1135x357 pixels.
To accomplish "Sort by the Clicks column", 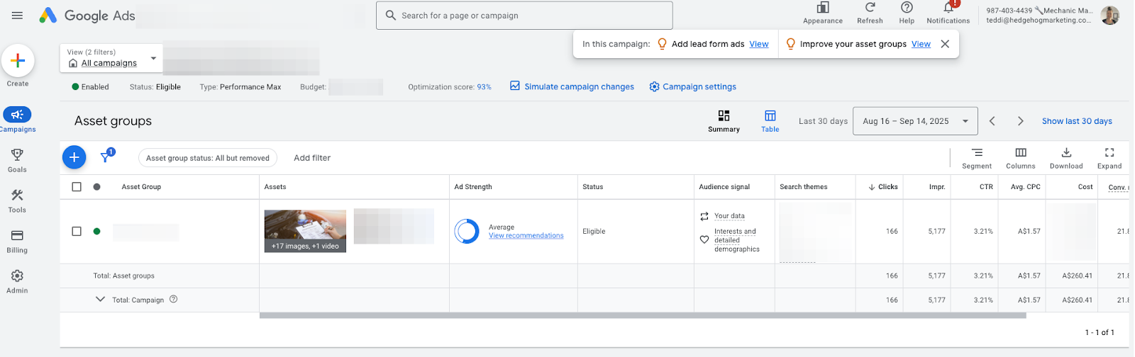I will click(883, 187).
